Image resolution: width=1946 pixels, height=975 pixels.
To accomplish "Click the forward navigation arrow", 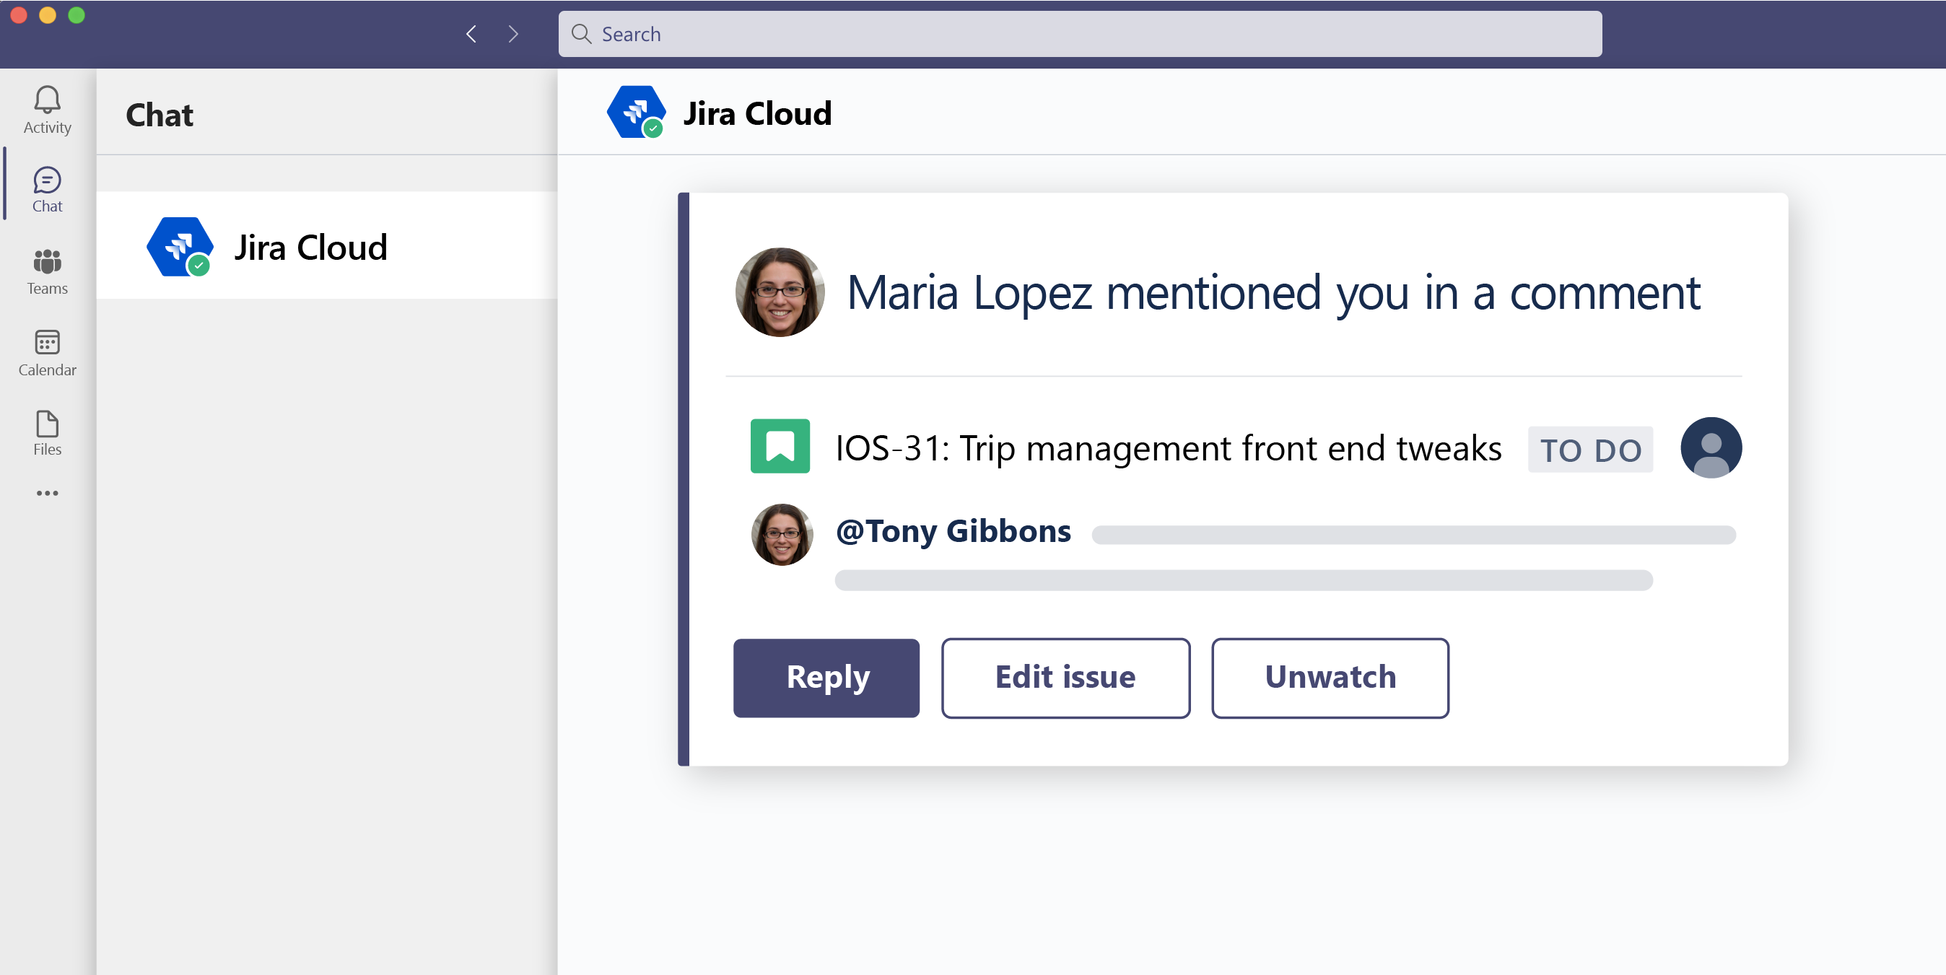I will [x=515, y=34].
